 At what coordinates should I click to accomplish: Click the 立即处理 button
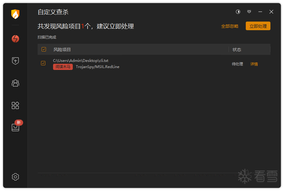click(x=258, y=26)
